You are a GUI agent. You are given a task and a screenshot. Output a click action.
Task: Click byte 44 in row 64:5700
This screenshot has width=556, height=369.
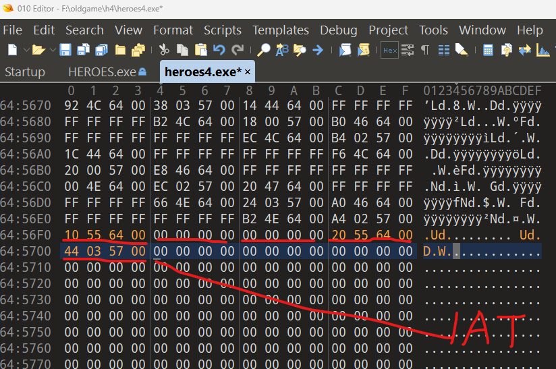click(x=72, y=251)
